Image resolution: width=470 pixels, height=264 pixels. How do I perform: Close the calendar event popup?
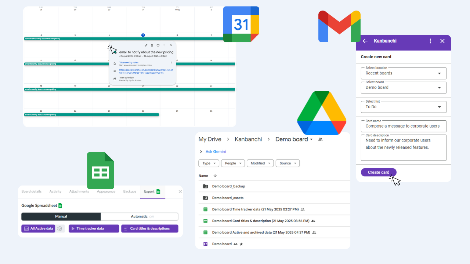pos(171,45)
